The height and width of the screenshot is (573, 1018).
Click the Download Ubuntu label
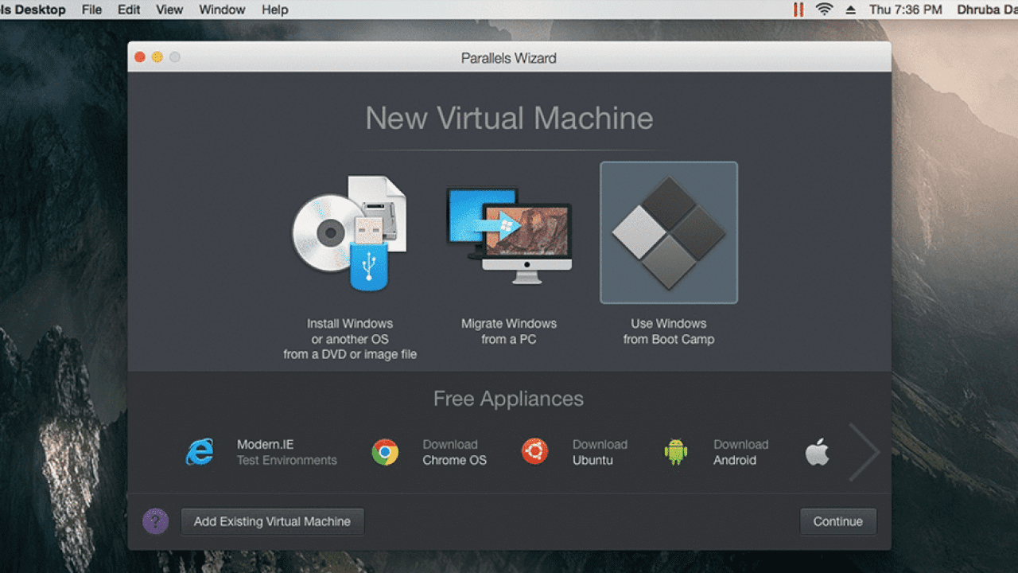600,452
